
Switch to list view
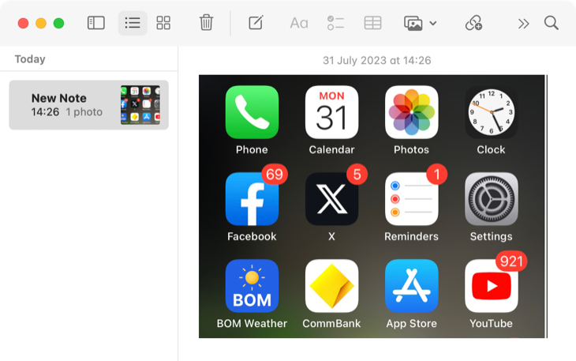click(132, 23)
